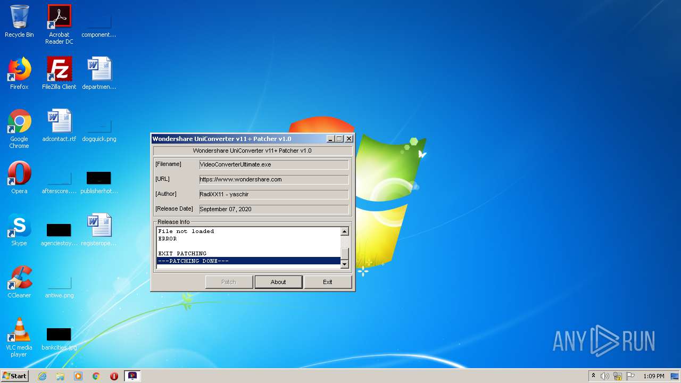Click the Exit button in patcher
Viewport: 681px width, 383px height.
pos(328,282)
